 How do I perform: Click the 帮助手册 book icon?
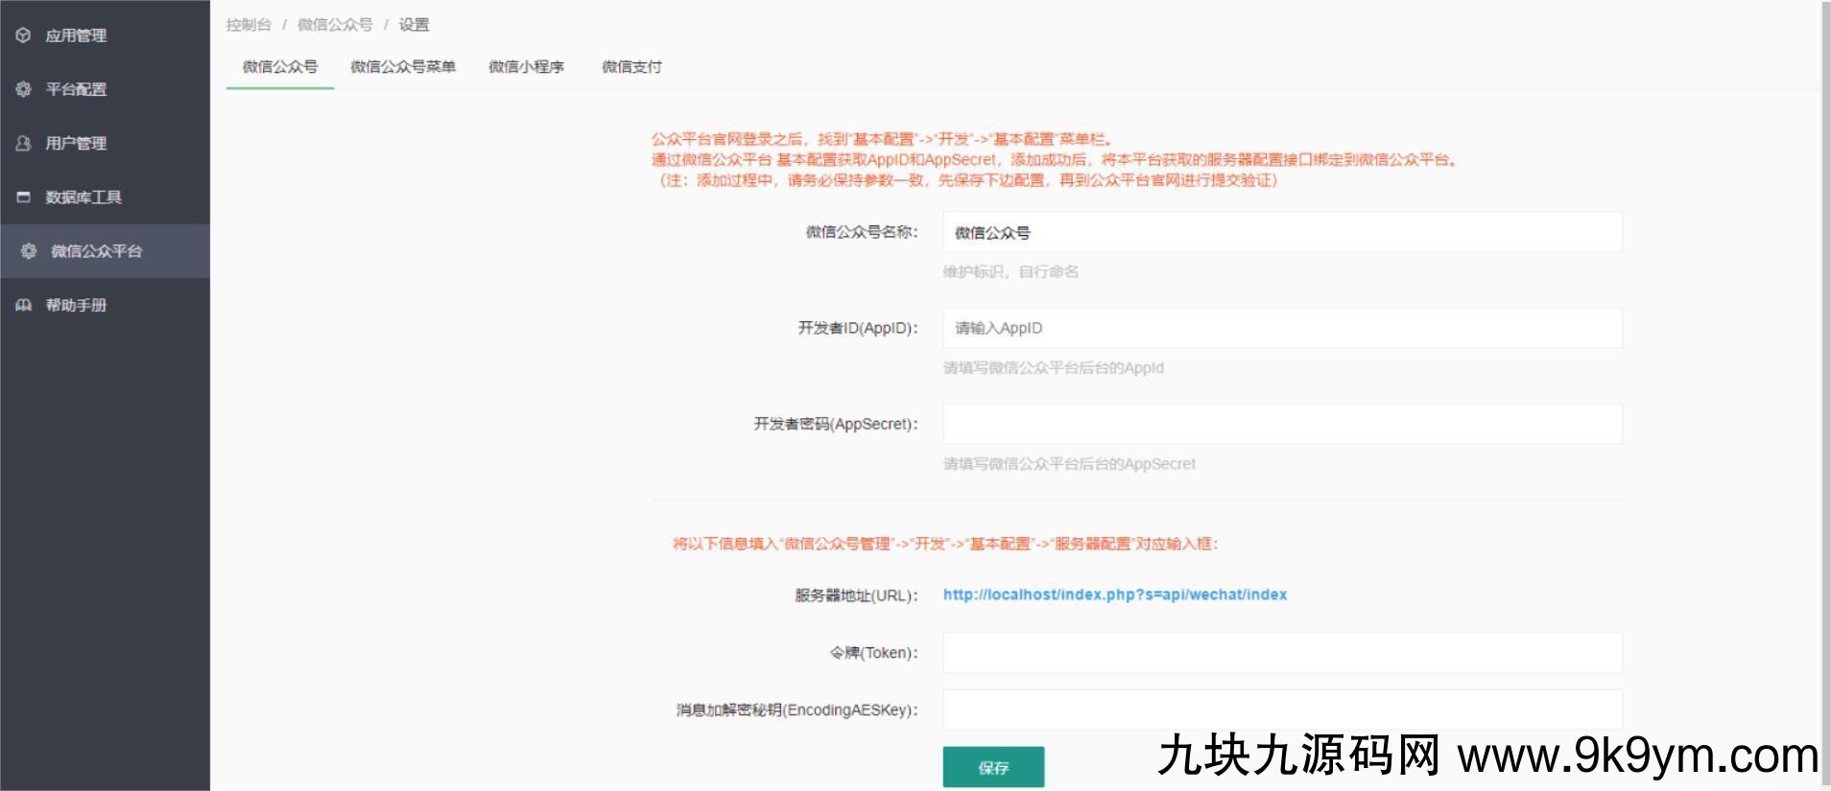pos(24,305)
